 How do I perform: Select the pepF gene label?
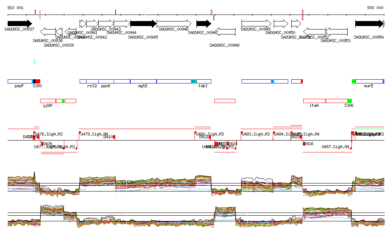point(19,86)
